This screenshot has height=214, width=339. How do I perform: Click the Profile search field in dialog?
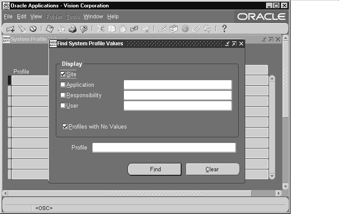tap(164, 148)
